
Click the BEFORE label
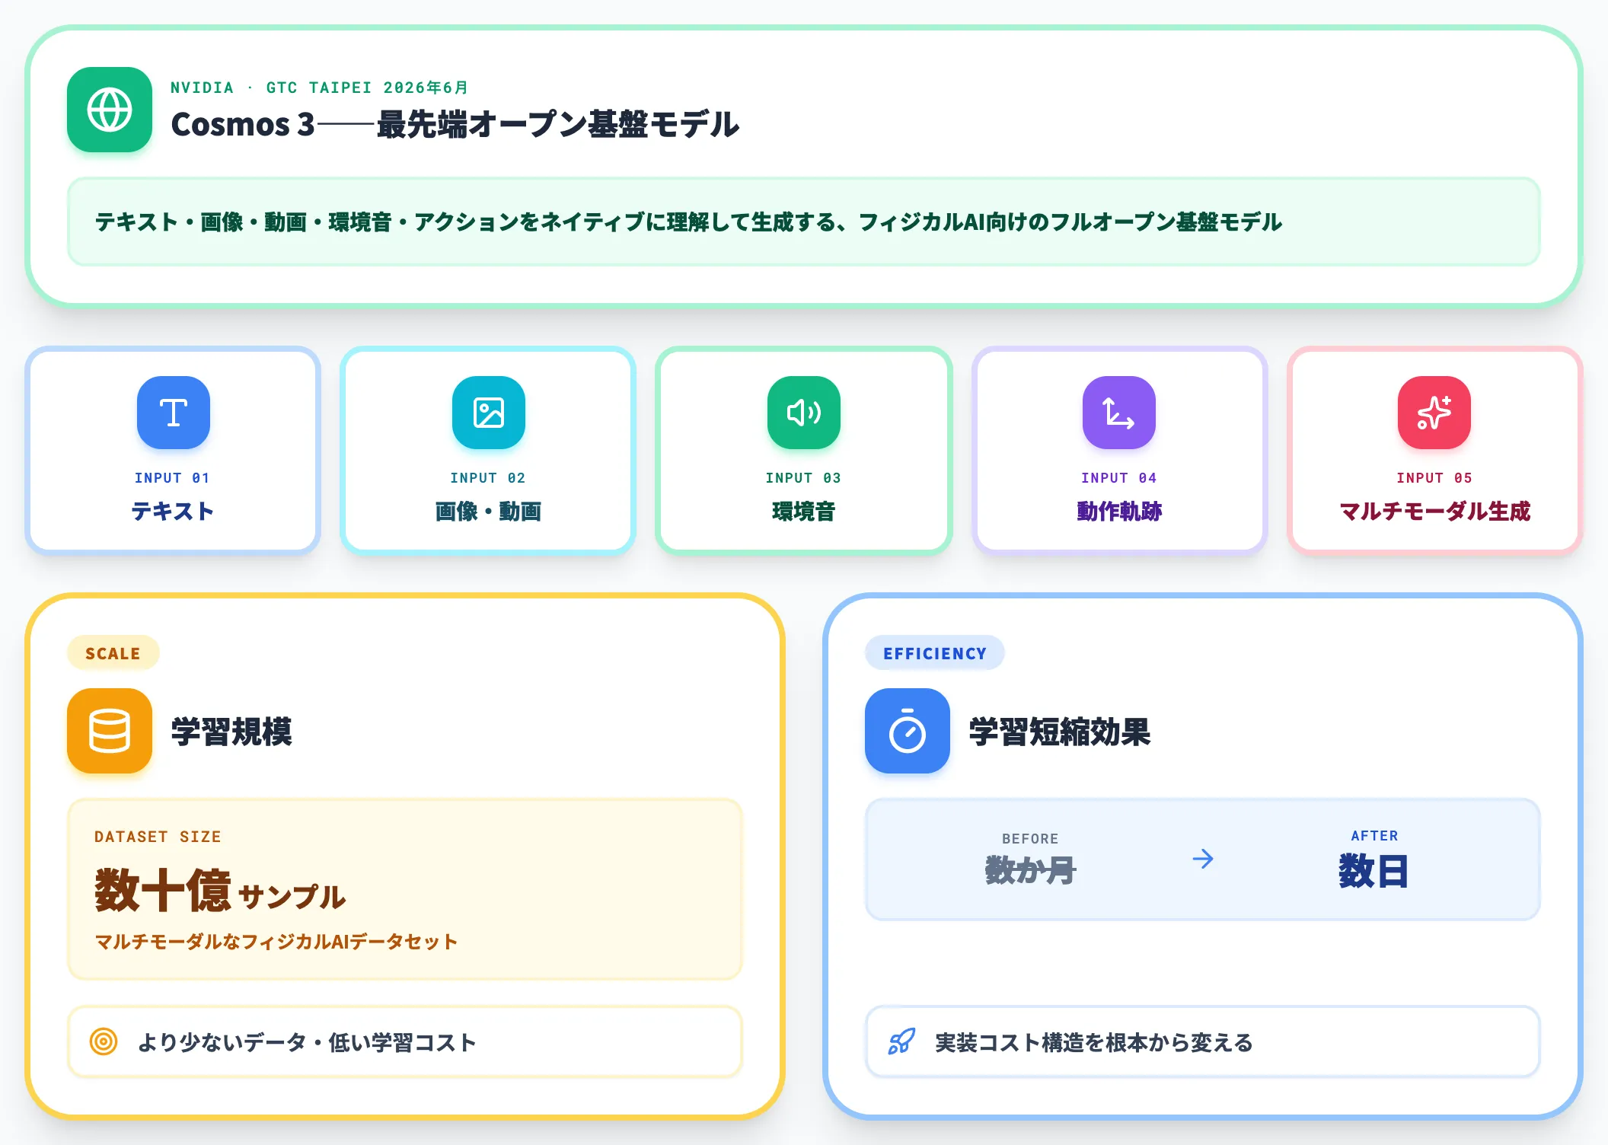pos(1030,839)
